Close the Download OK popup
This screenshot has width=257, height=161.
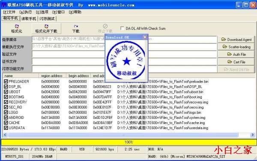145,37
